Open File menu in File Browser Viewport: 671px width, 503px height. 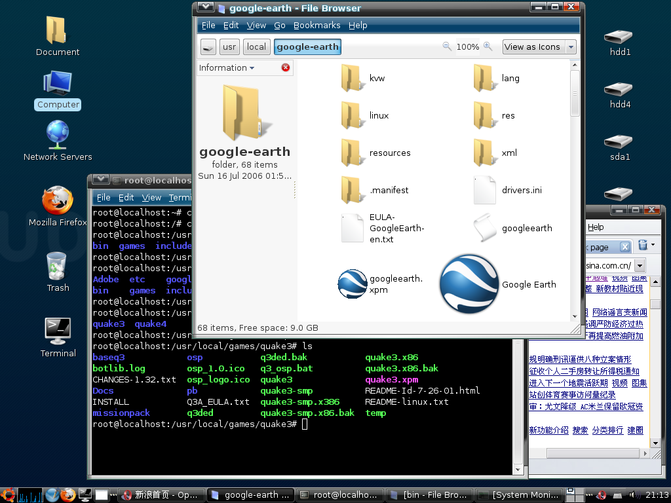pyautogui.click(x=208, y=26)
